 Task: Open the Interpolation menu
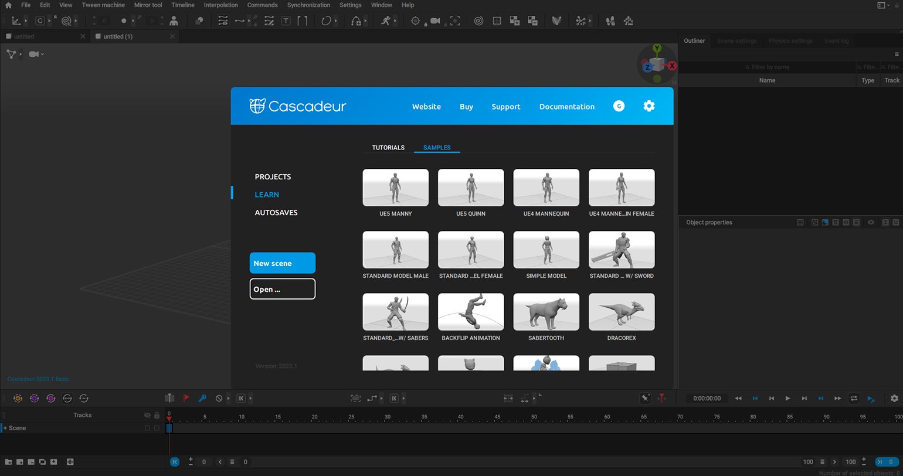pyautogui.click(x=220, y=5)
